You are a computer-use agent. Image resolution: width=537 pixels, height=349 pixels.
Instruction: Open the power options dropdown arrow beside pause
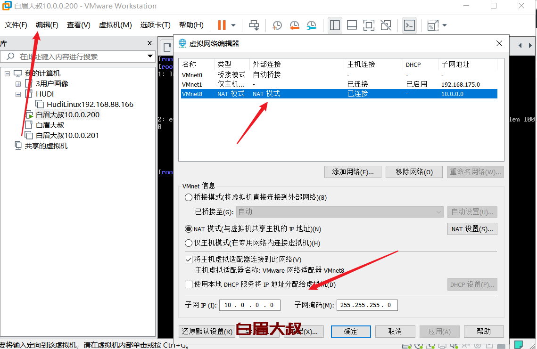(x=233, y=25)
